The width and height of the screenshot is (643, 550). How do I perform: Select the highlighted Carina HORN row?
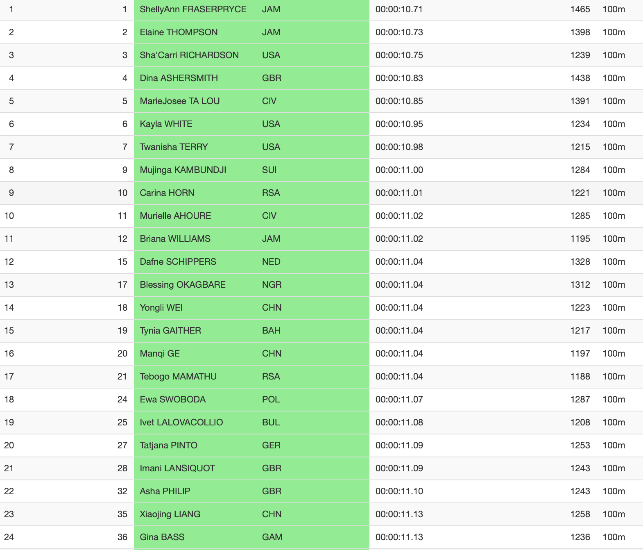(x=321, y=193)
